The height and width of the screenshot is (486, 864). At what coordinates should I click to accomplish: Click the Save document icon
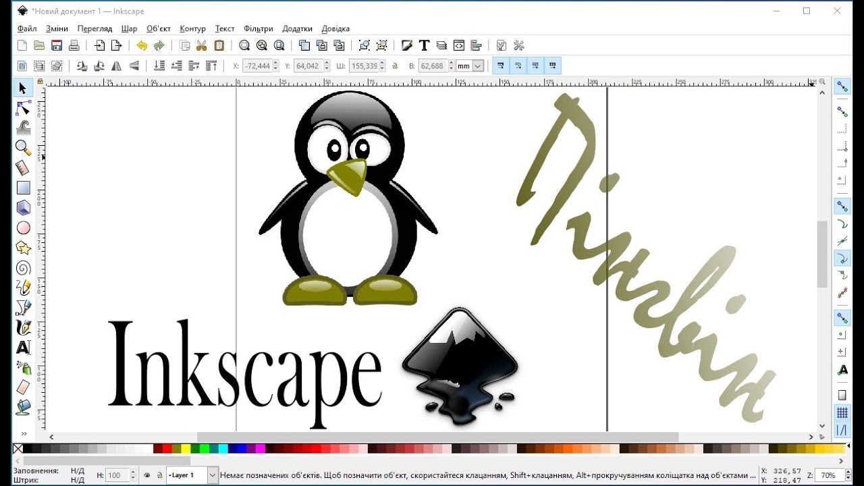point(57,45)
